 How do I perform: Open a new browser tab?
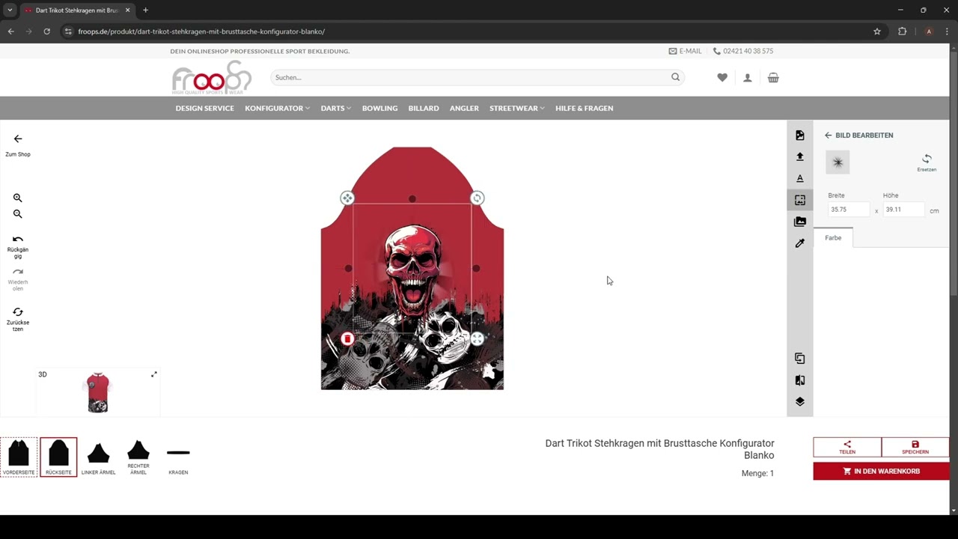pyautogui.click(x=145, y=10)
